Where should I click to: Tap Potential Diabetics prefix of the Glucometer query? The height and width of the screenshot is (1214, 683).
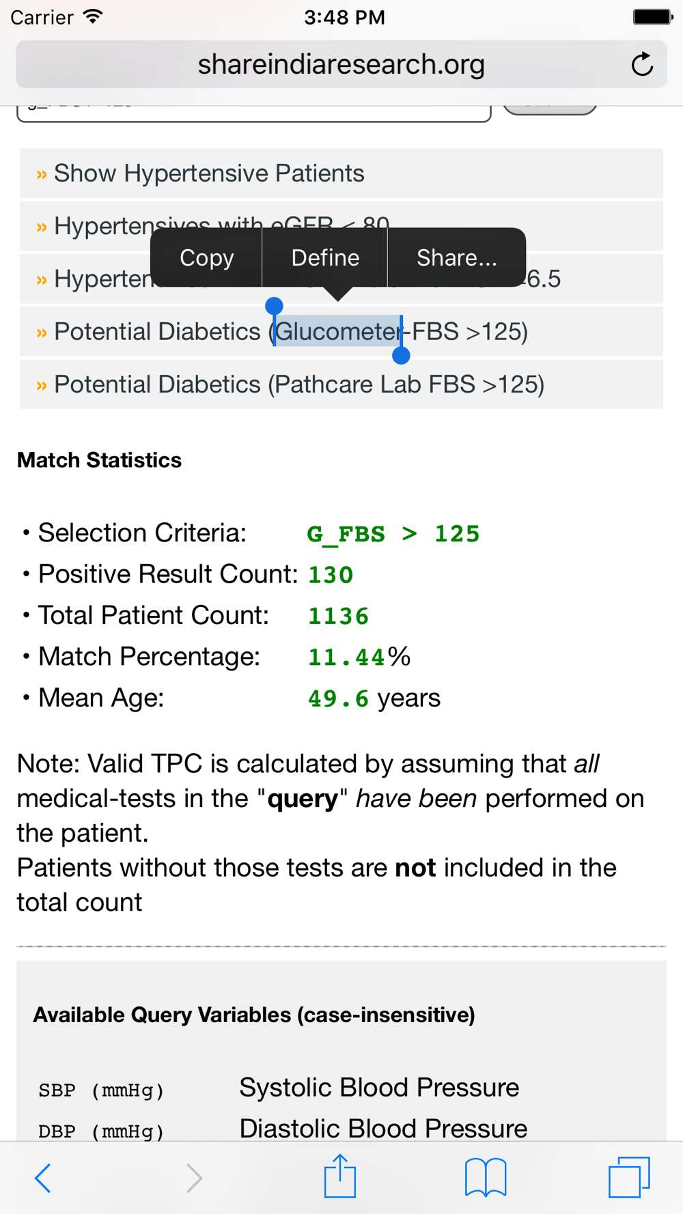[157, 332]
